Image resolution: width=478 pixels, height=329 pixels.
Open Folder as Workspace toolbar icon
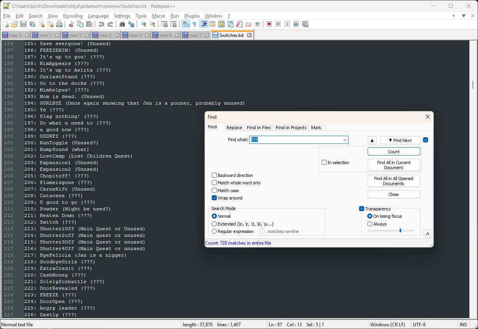[248, 24]
